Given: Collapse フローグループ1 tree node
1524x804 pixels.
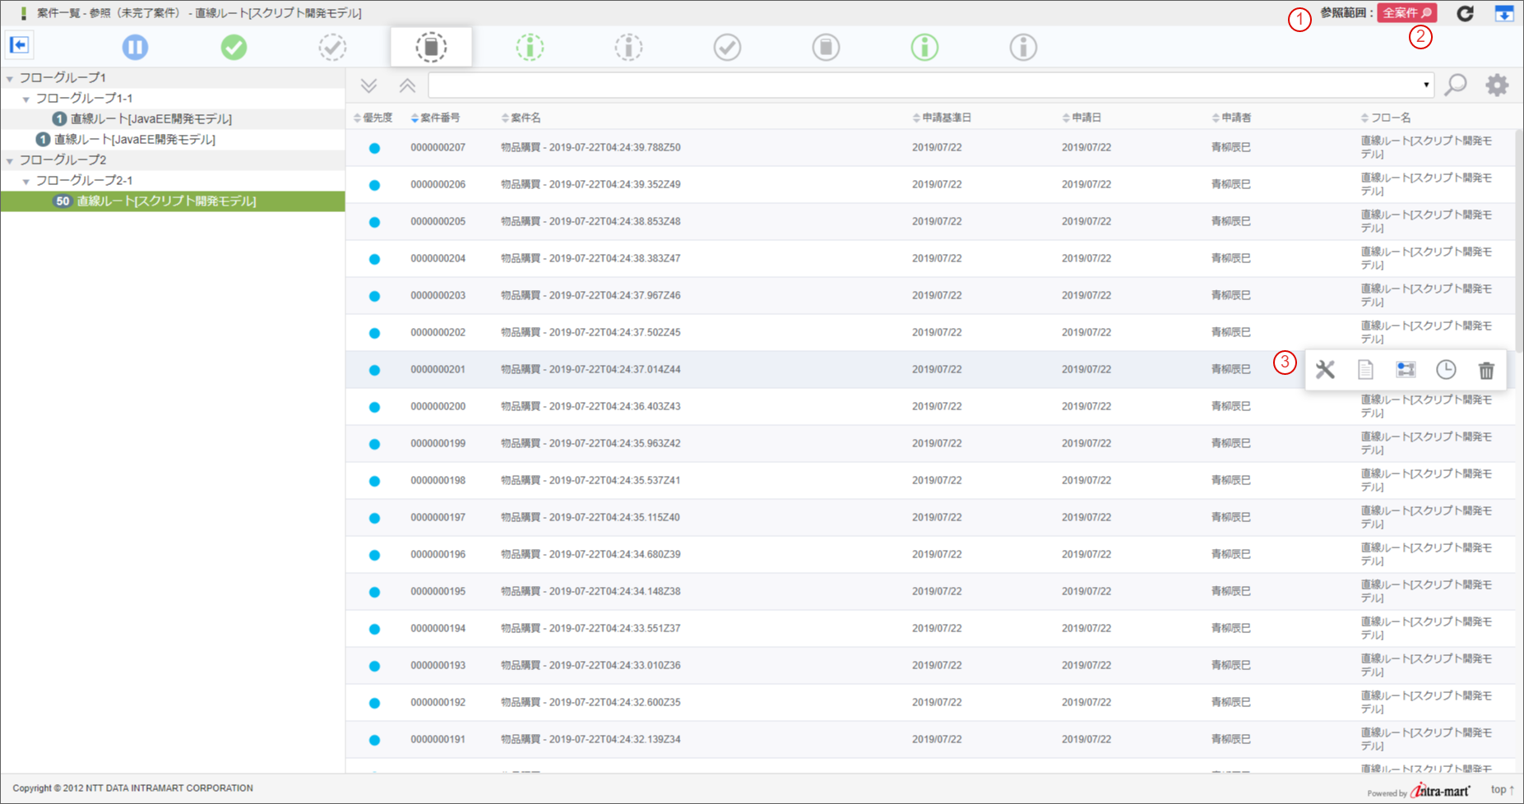Looking at the screenshot, I should [x=10, y=79].
